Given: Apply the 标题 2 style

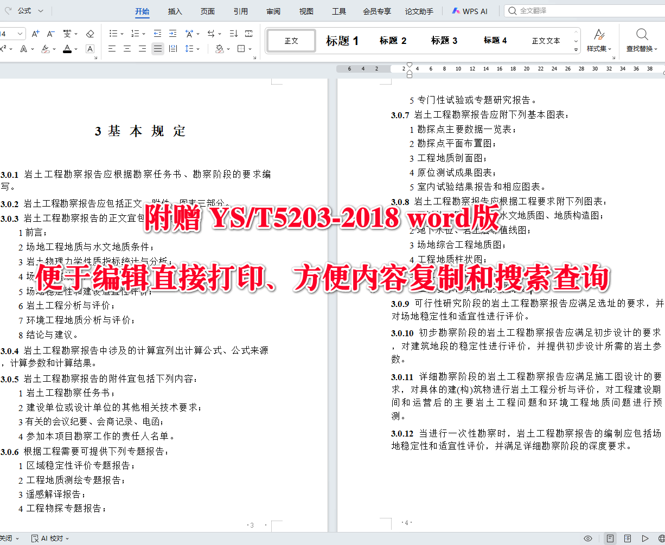Looking at the screenshot, I should coord(393,41).
